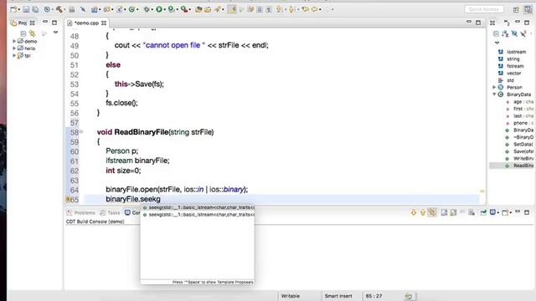Toggle Link with Editor in Project Explorer

coord(33,33)
